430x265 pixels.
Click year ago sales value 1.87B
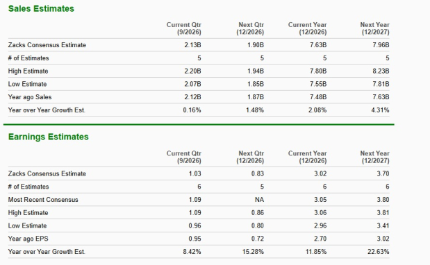[256, 97]
